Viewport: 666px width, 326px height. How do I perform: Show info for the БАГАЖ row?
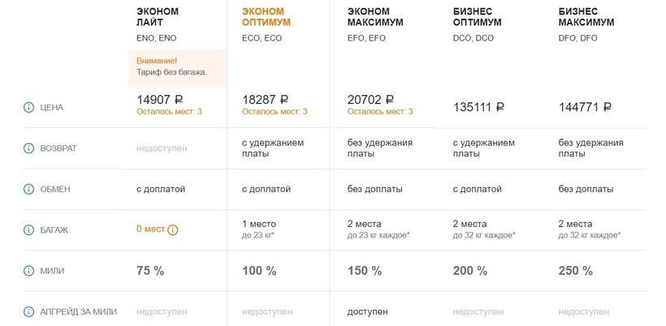28,229
